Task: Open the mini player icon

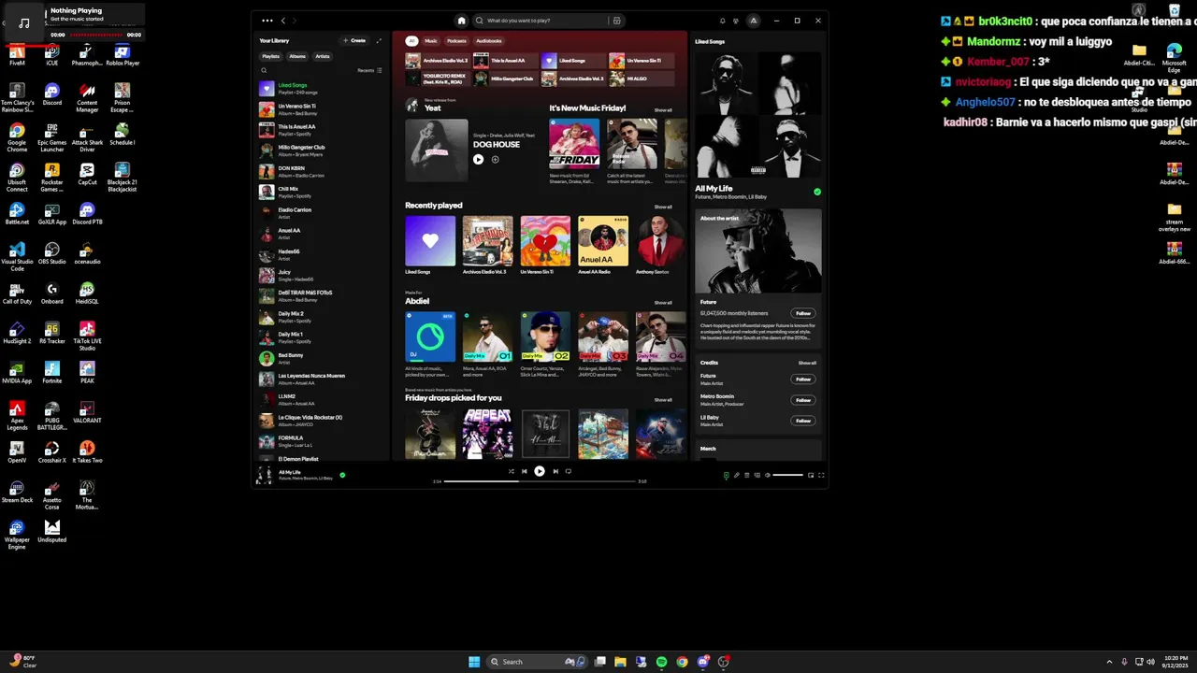Action: [811, 475]
